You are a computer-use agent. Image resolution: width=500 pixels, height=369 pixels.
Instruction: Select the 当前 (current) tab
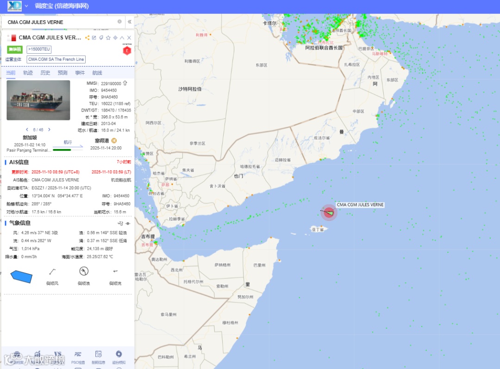(11, 73)
